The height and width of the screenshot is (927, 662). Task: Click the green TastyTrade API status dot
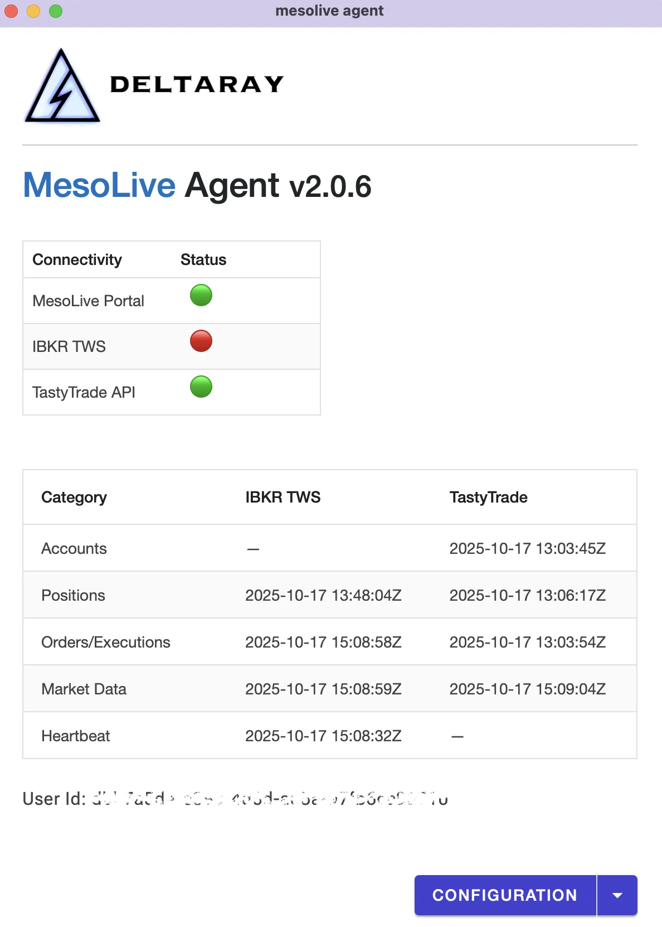click(201, 387)
